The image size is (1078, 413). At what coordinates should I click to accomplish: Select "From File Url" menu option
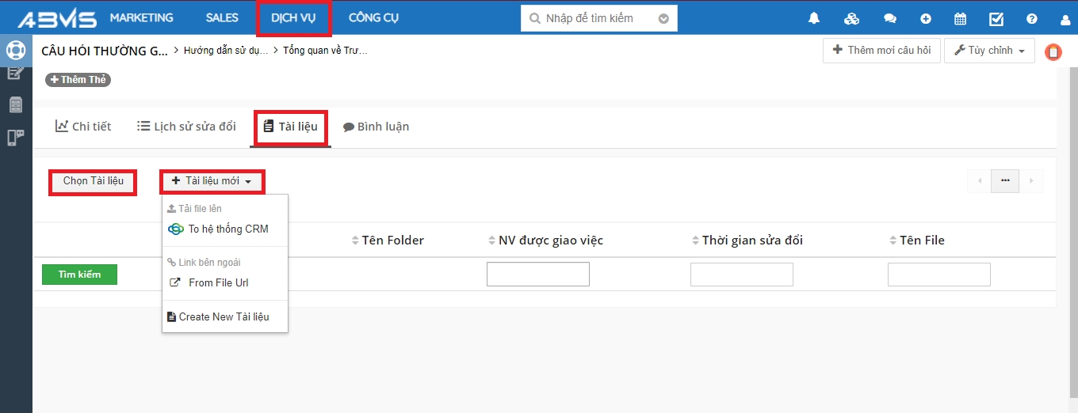[x=218, y=282]
